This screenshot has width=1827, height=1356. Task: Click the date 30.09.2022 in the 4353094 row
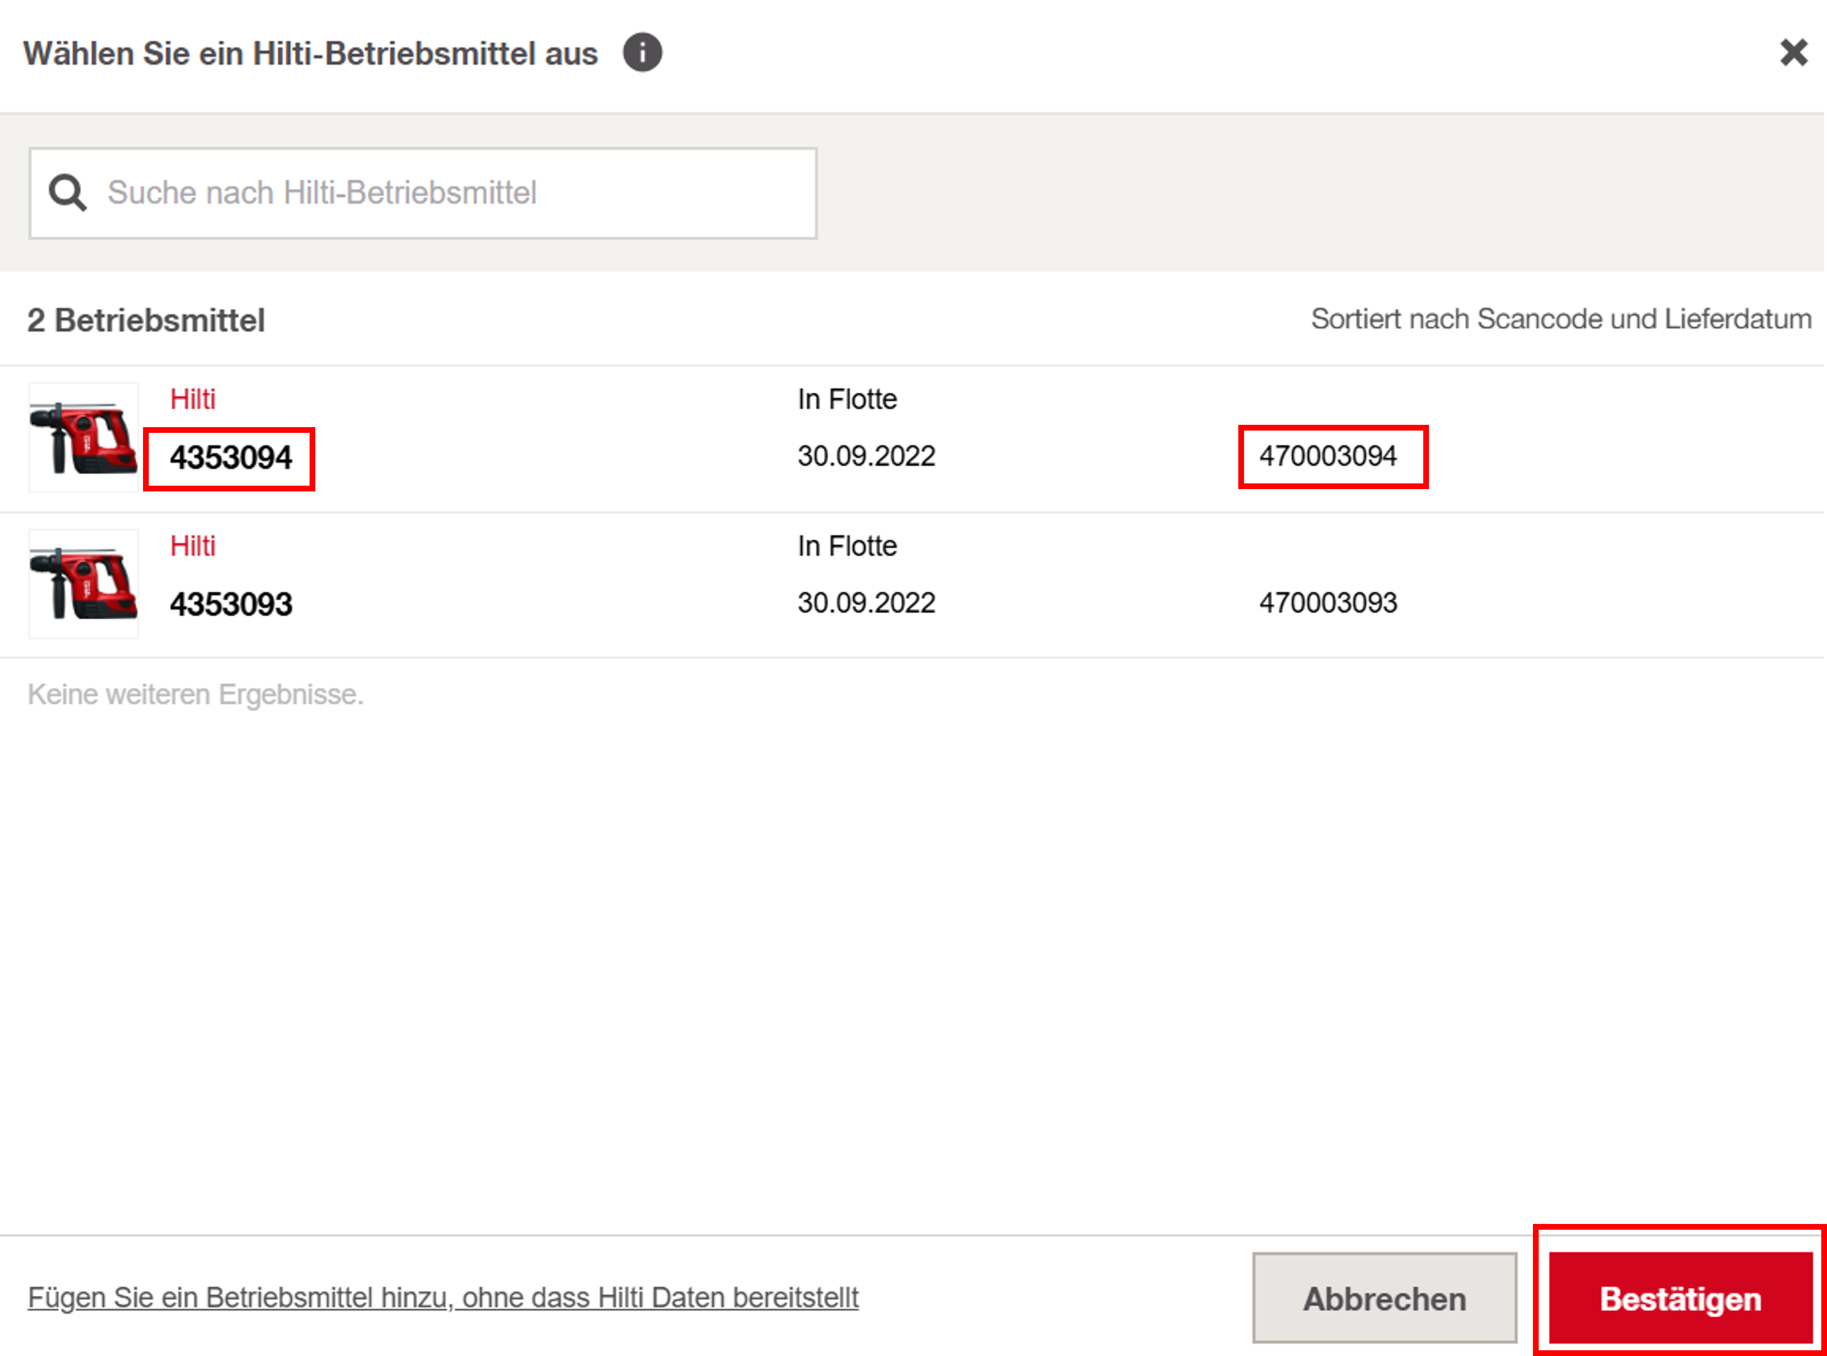866,456
